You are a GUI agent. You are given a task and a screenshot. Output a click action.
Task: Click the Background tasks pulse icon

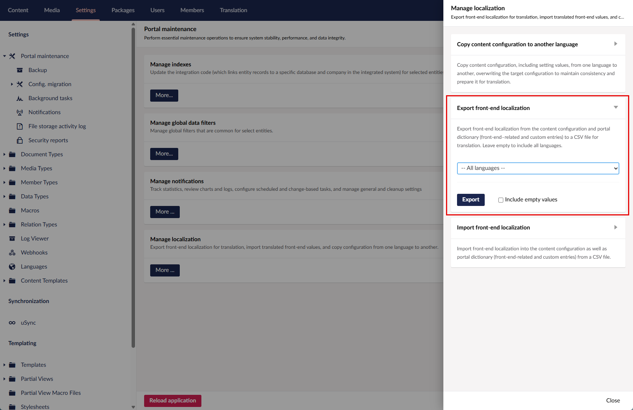click(x=20, y=98)
